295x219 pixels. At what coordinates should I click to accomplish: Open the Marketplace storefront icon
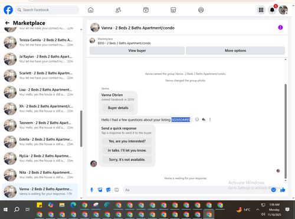click(173, 10)
